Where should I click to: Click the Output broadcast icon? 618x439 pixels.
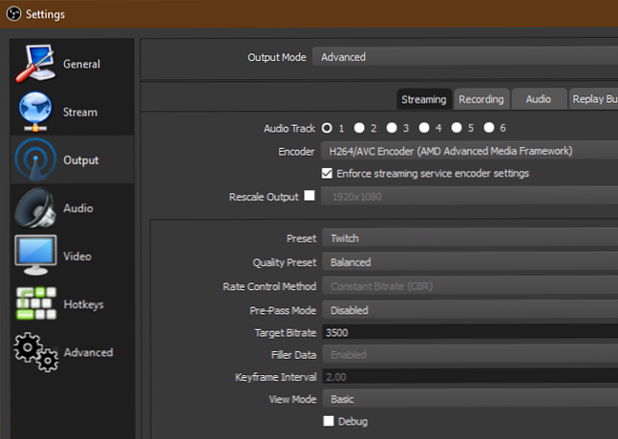[34, 160]
